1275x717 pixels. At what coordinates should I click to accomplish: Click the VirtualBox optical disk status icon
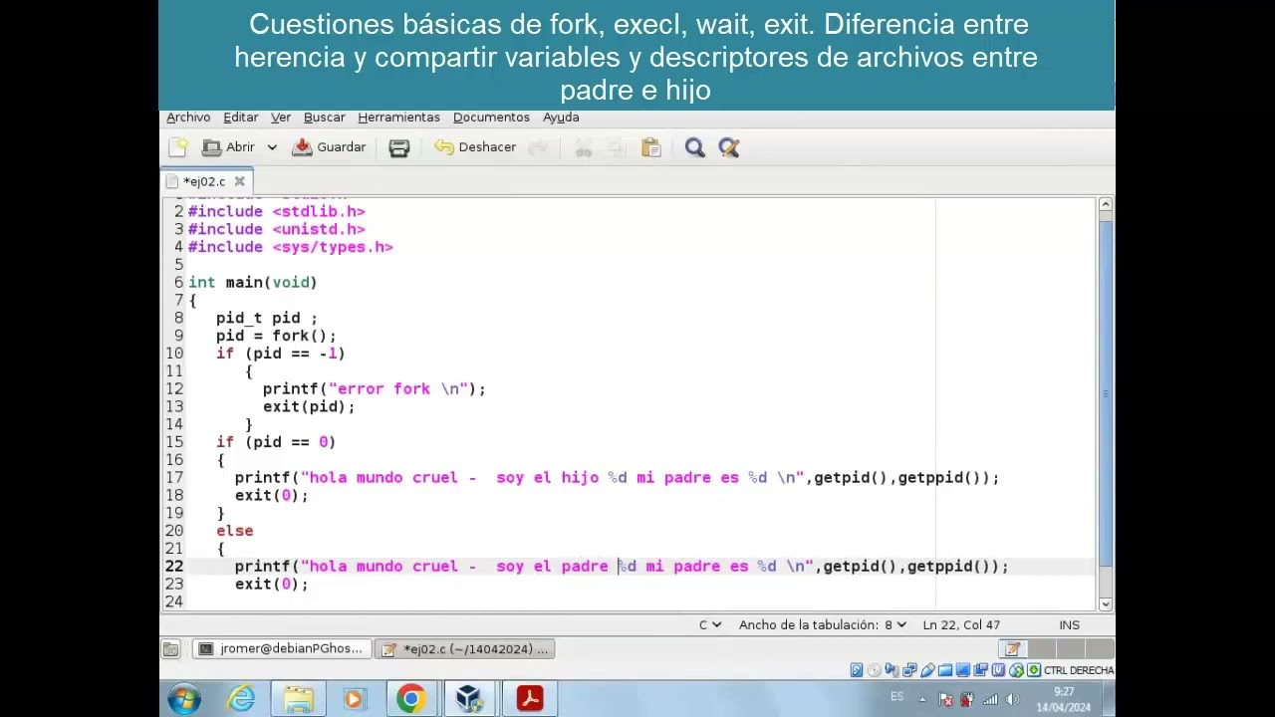[x=874, y=670]
